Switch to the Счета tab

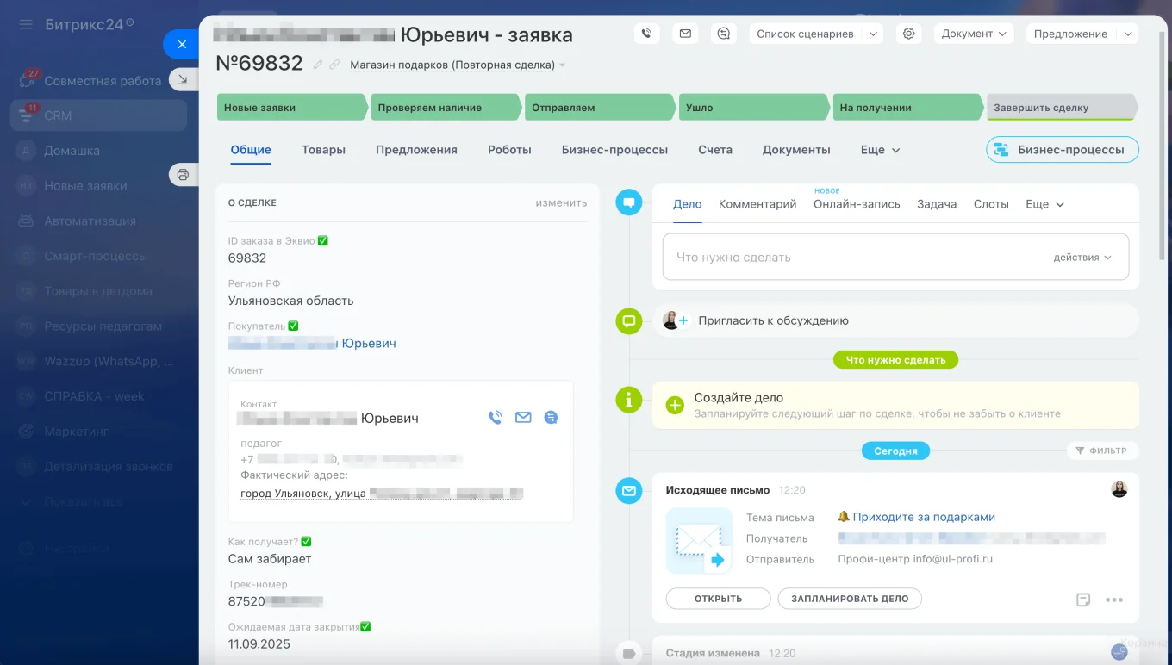pos(715,150)
